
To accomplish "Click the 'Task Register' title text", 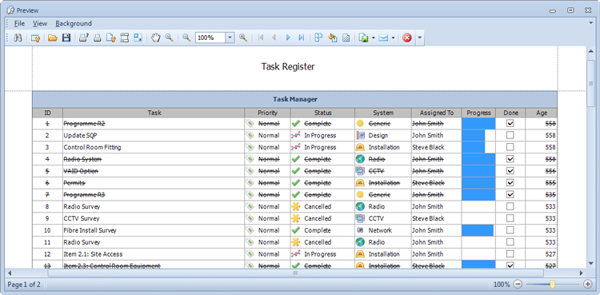I will pyautogui.click(x=288, y=66).
